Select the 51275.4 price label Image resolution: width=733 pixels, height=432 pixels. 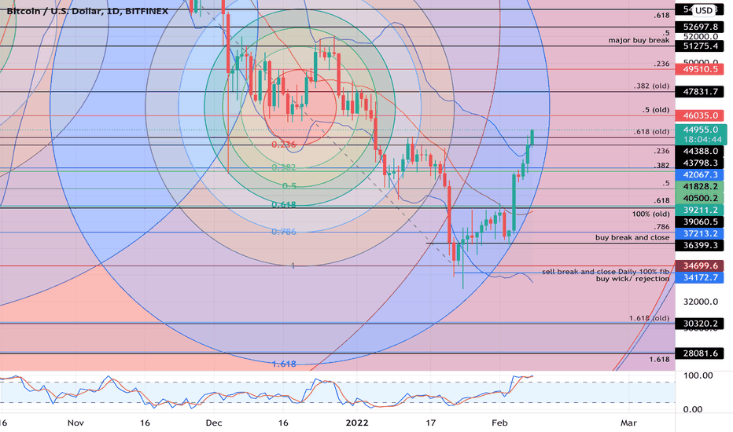click(700, 46)
